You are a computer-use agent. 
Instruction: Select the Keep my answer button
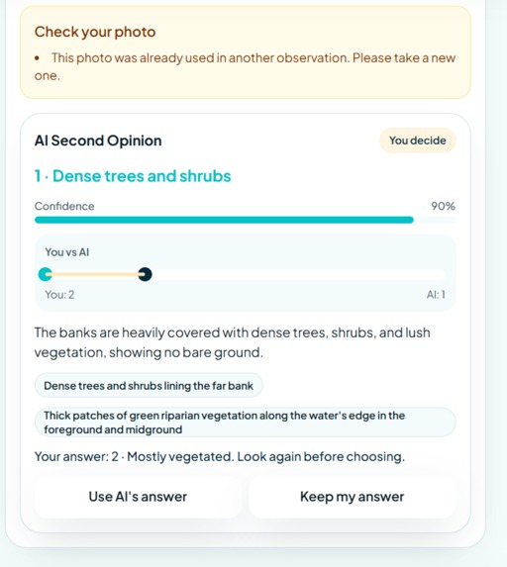352,497
